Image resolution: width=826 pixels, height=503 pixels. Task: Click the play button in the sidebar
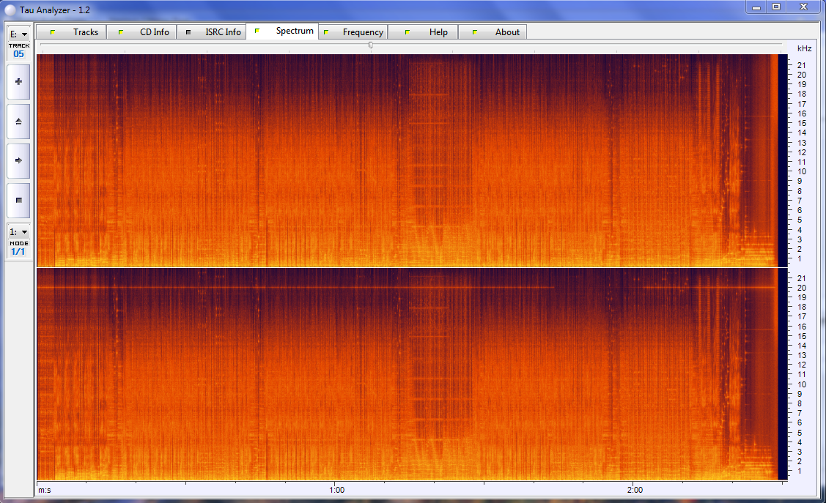(x=18, y=82)
